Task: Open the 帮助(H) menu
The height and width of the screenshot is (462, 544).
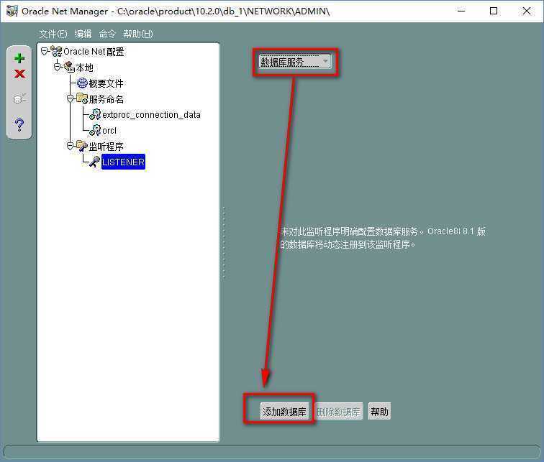Action: [x=138, y=34]
